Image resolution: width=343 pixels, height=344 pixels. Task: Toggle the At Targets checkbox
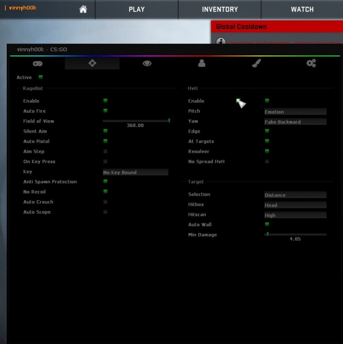pos(267,141)
